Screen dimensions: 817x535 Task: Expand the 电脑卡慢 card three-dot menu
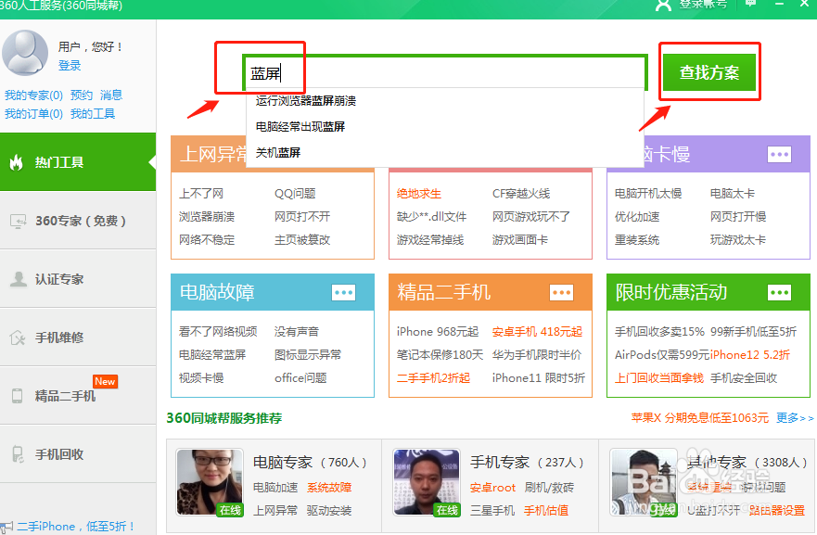(778, 154)
